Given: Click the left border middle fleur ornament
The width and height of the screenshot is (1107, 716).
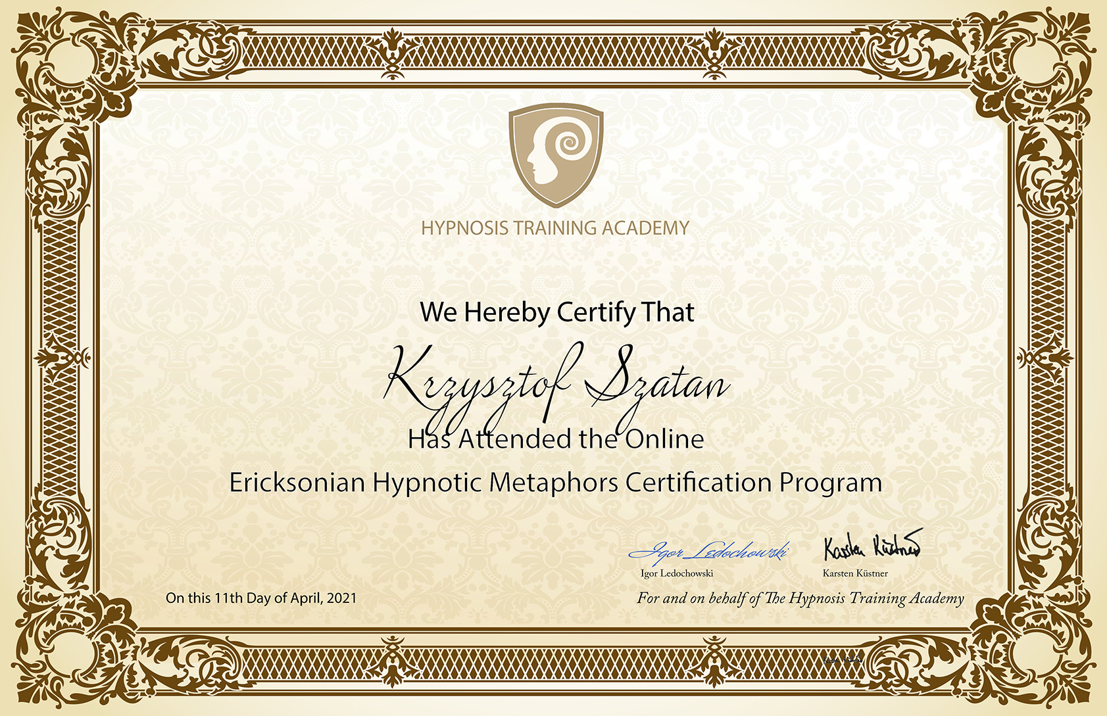Looking at the screenshot, I should 64,358.
